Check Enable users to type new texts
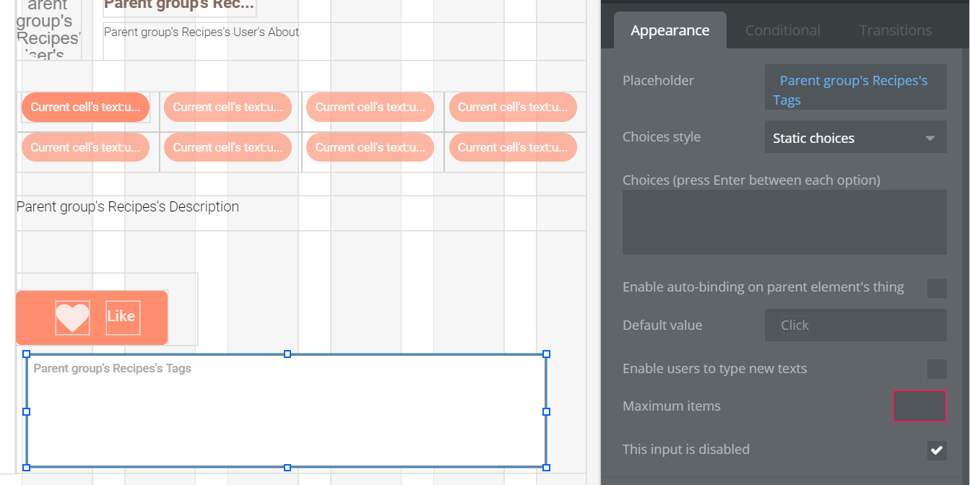 (x=937, y=369)
